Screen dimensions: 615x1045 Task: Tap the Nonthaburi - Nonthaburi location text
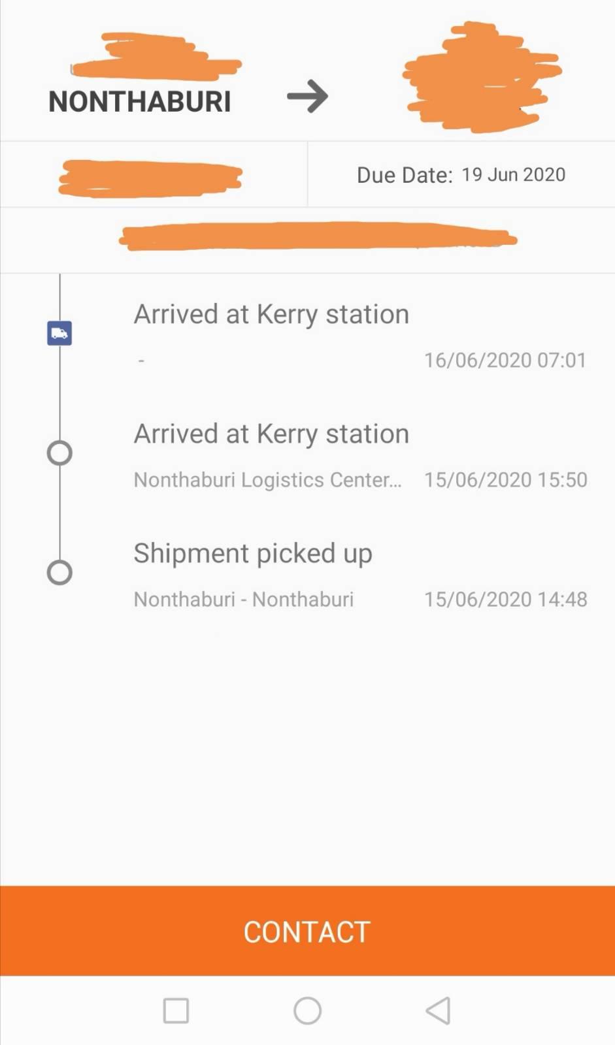coord(244,599)
